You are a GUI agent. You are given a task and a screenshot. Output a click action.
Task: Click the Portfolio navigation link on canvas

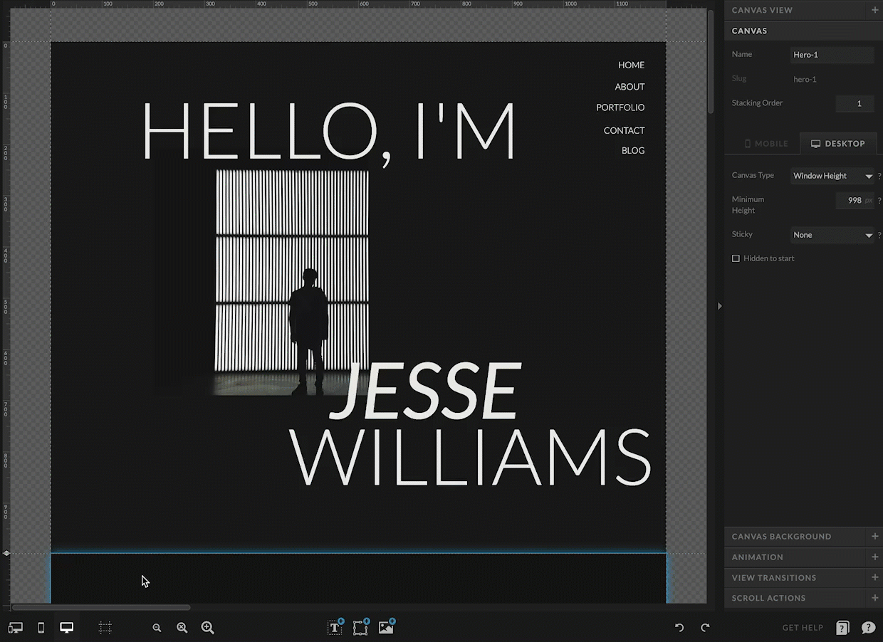coord(620,107)
